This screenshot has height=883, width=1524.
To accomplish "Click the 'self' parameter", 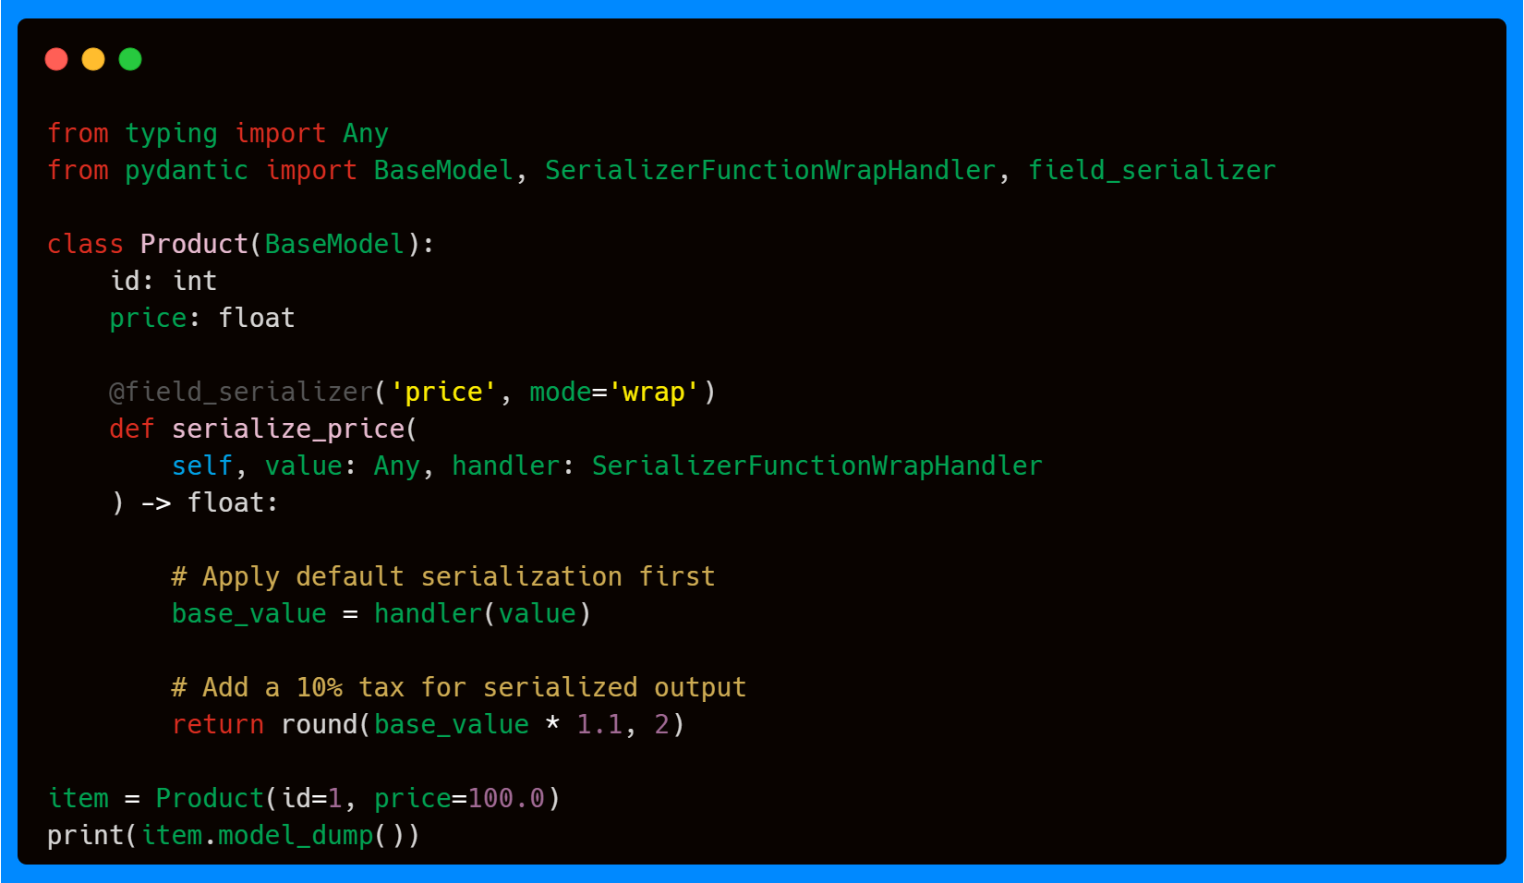I will point(202,466).
